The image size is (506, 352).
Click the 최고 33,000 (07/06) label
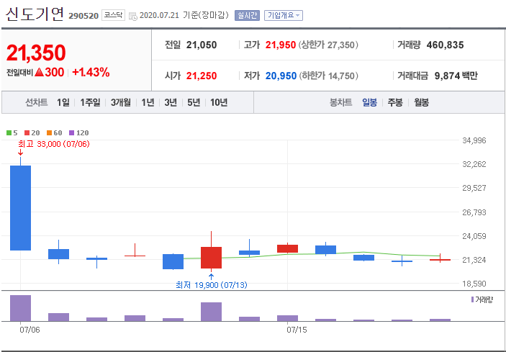click(x=54, y=144)
